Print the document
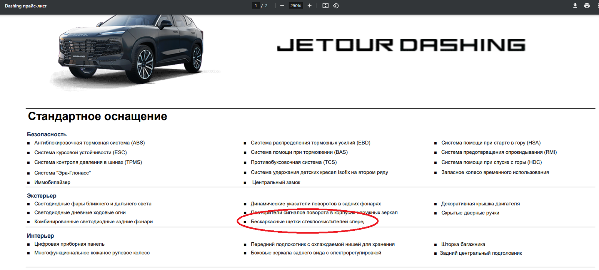The width and height of the screenshot is (599, 270). [x=587, y=6]
